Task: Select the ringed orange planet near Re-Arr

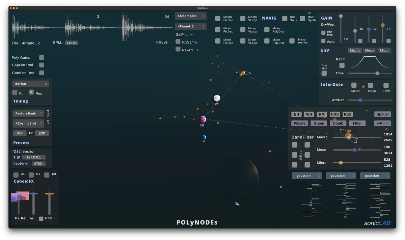Action: [242, 73]
